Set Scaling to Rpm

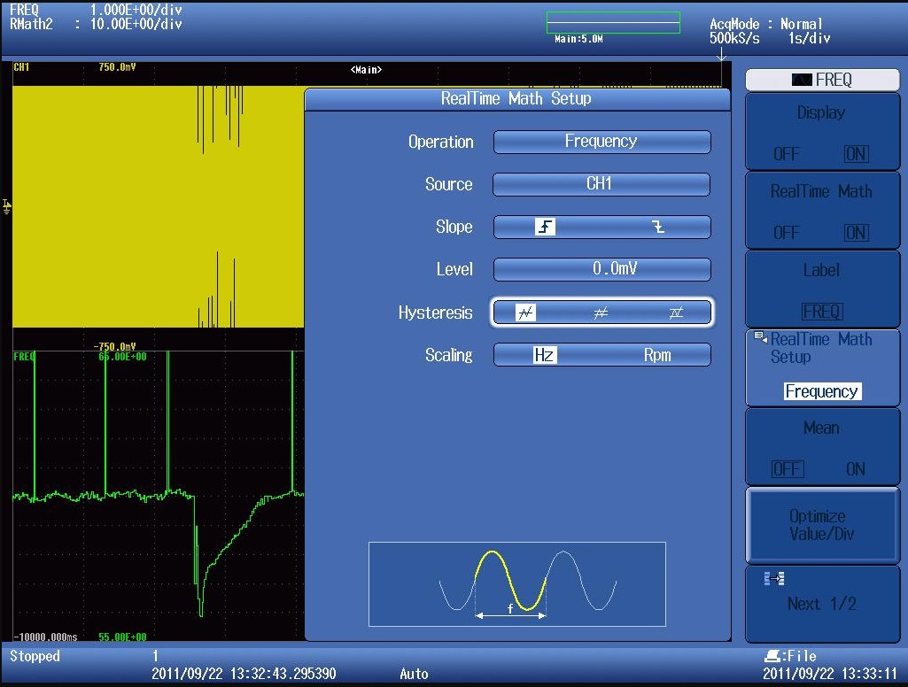[x=657, y=355]
